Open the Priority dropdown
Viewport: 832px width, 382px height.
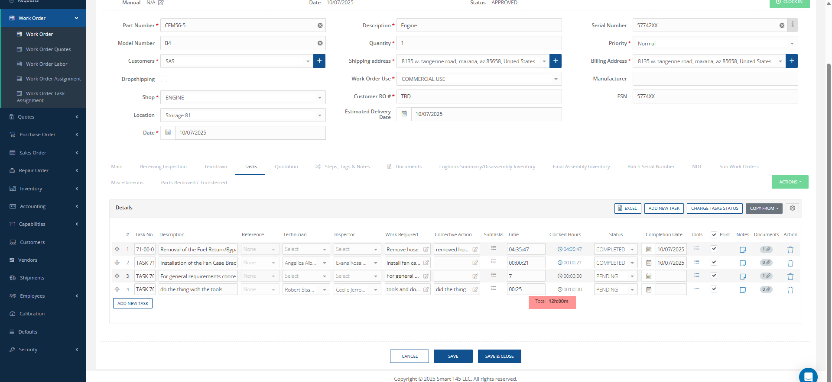point(715,44)
